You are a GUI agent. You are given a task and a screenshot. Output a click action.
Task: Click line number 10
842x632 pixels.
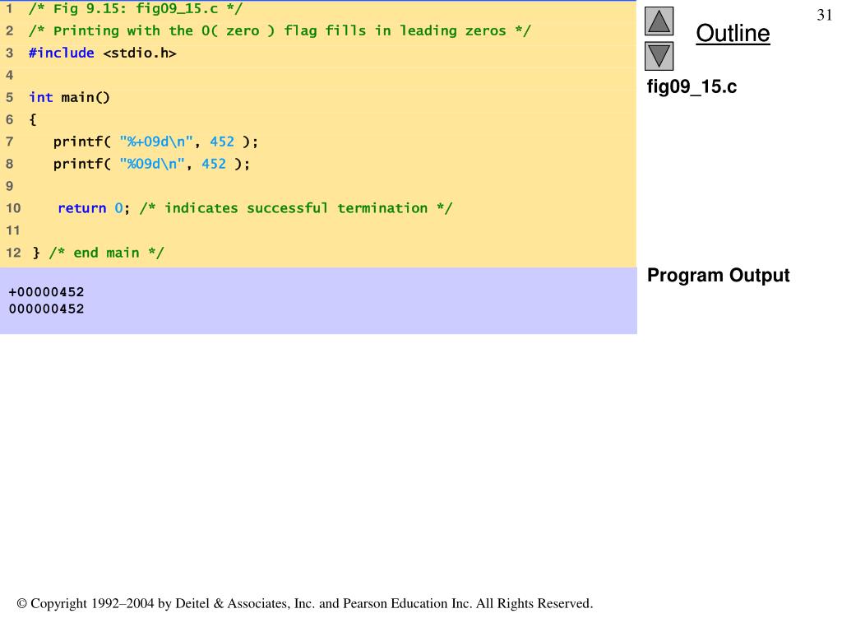click(13, 208)
